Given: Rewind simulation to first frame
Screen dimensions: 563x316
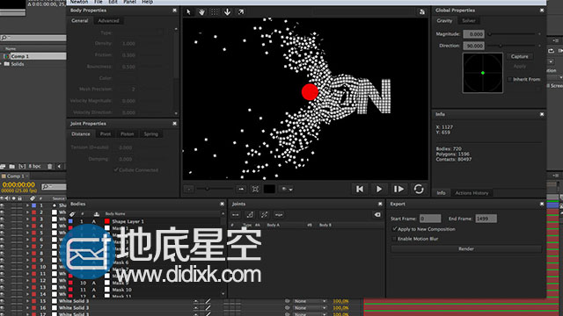Looking at the screenshot, I should (x=360, y=189).
